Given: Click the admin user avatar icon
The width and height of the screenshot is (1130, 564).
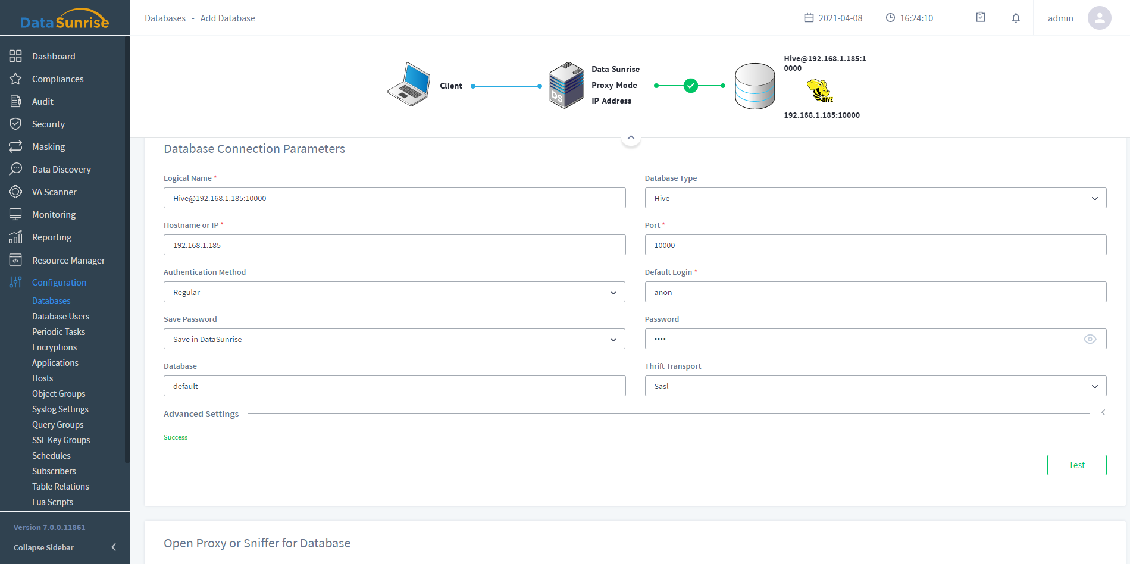Looking at the screenshot, I should (1099, 18).
